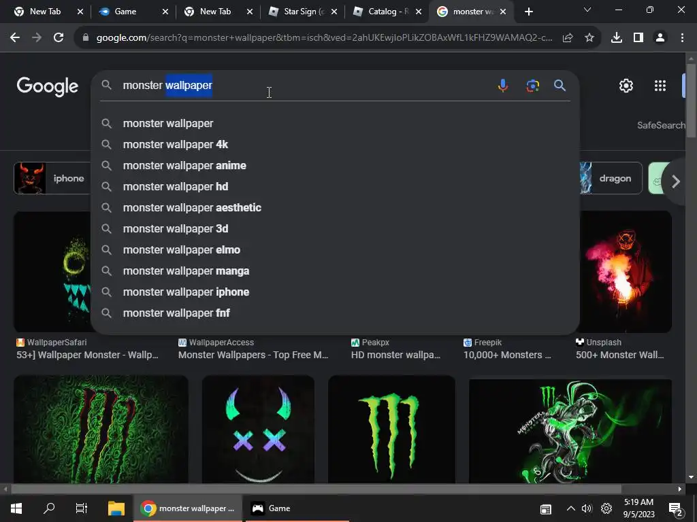View site information lock icon
The image size is (697, 522).
tap(86, 38)
